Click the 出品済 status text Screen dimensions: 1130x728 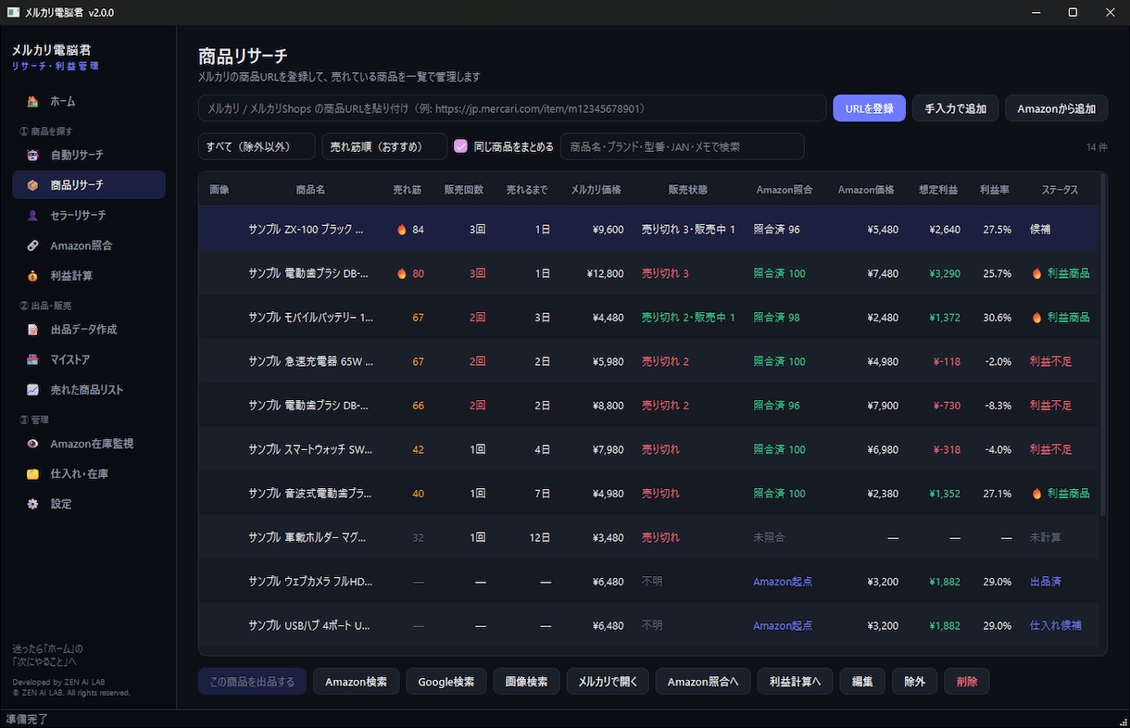pyautogui.click(x=1045, y=582)
